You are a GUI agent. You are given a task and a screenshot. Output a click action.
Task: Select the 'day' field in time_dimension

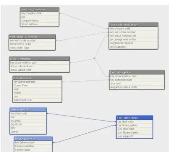[x=37, y=96]
